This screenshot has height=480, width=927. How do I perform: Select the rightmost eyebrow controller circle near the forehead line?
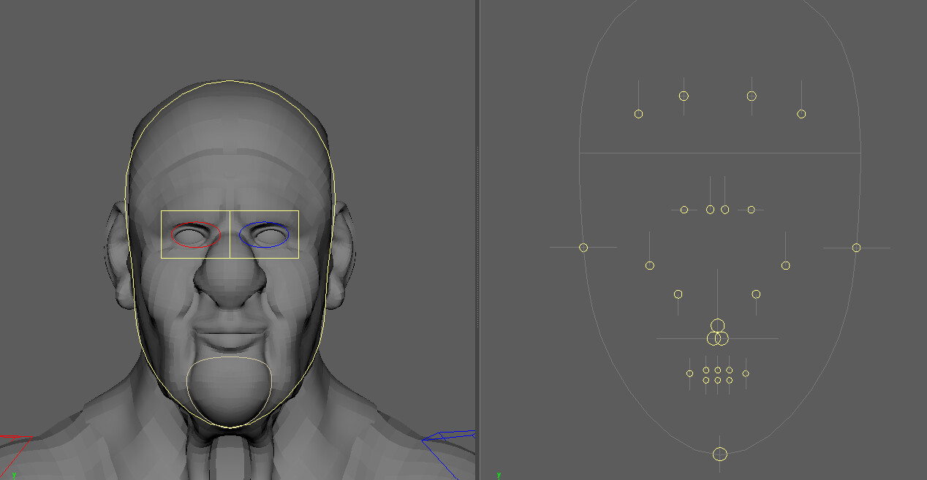click(x=801, y=113)
